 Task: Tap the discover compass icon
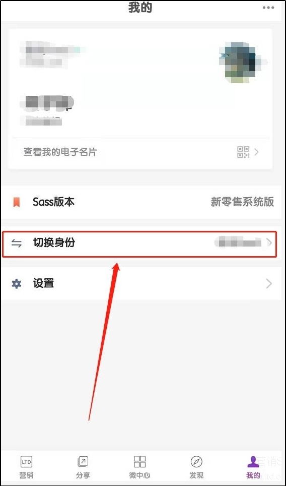click(196, 461)
